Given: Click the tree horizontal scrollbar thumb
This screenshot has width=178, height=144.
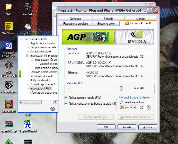Looking at the screenshot, I should (x=32, y=102).
